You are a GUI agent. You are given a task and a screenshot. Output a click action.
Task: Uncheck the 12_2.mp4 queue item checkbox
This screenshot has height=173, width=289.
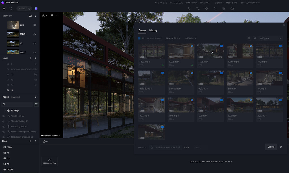point(192,46)
